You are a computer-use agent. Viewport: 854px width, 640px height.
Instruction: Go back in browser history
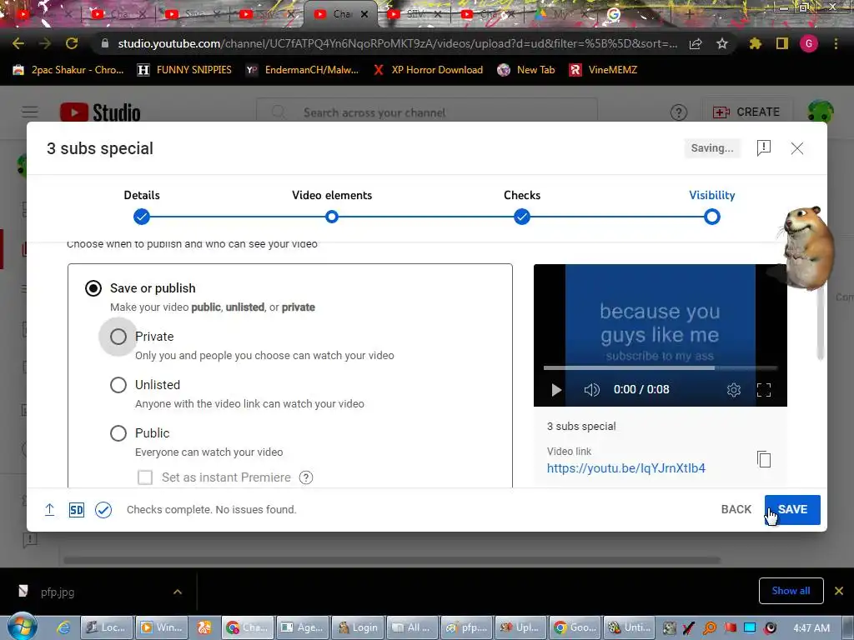click(18, 43)
